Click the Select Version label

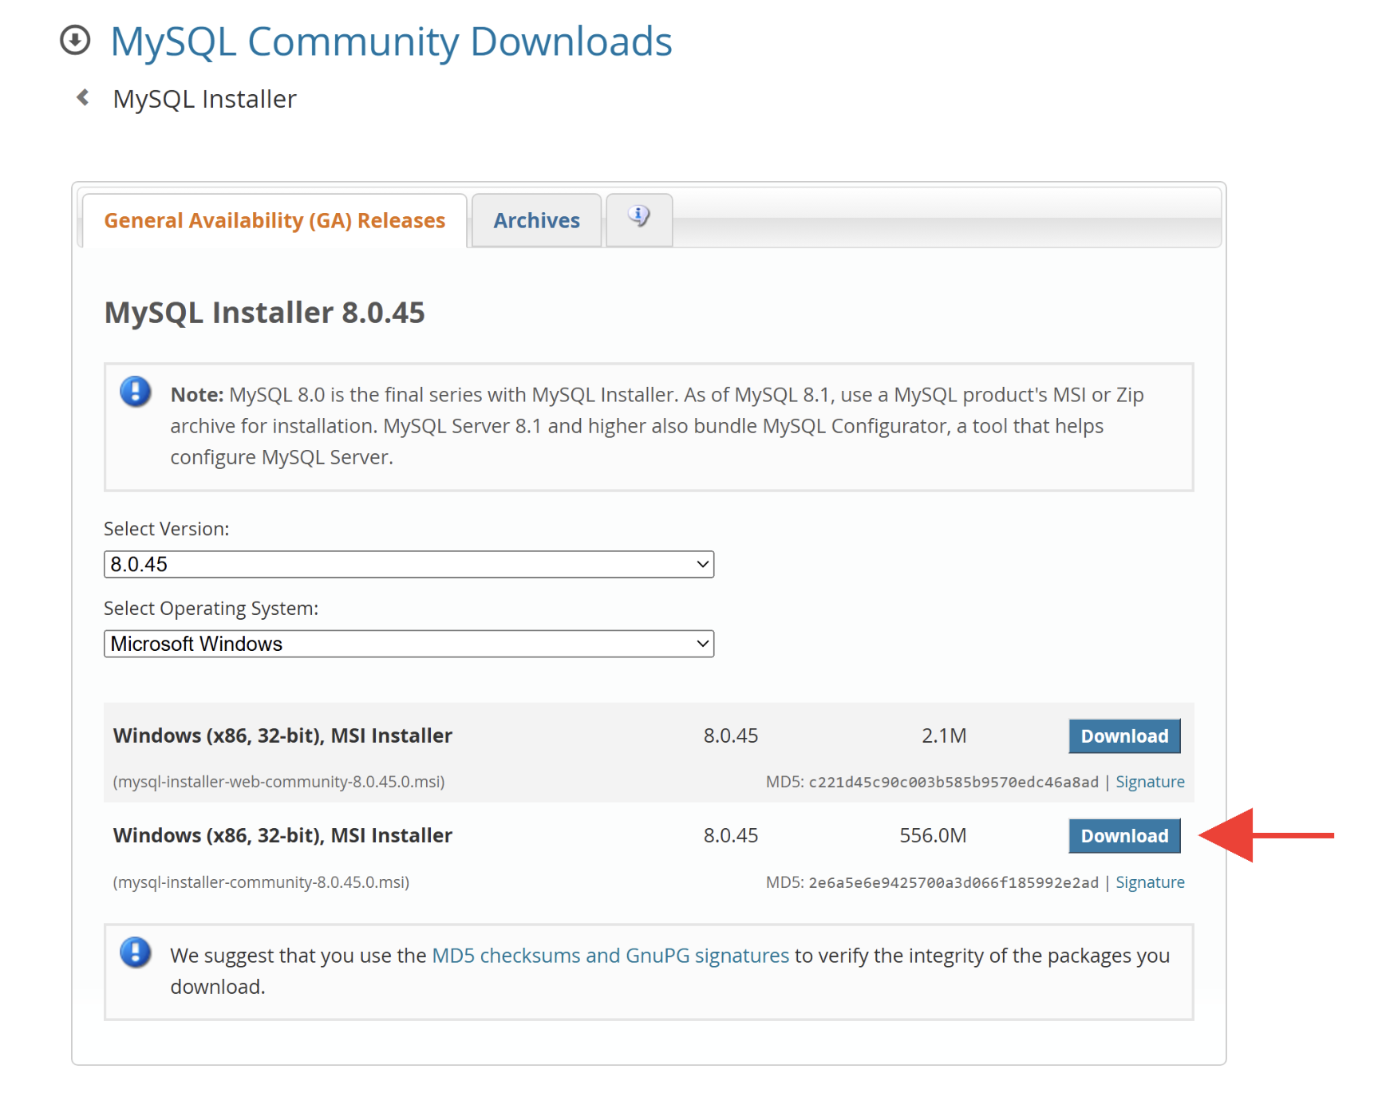(167, 529)
